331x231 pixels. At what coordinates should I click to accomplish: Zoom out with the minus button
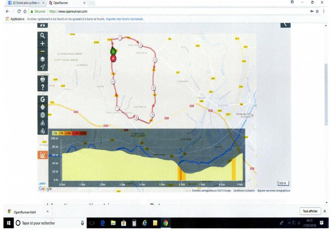click(43, 51)
